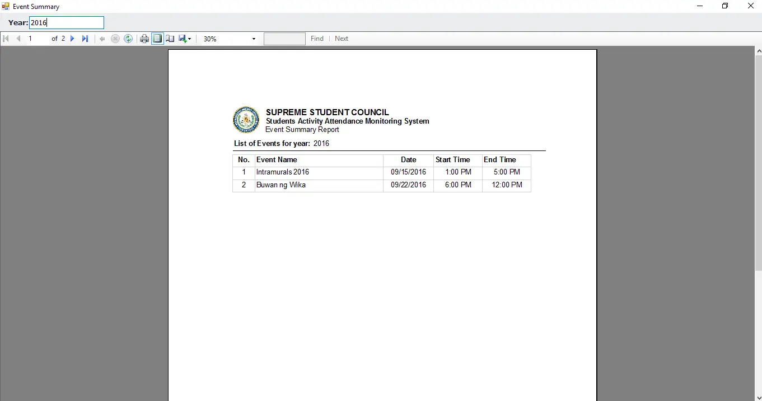Click the 'SUPREME STUDENT COUNCIL' heading
The height and width of the screenshot is (401, 762).
[x=328, y=112]
